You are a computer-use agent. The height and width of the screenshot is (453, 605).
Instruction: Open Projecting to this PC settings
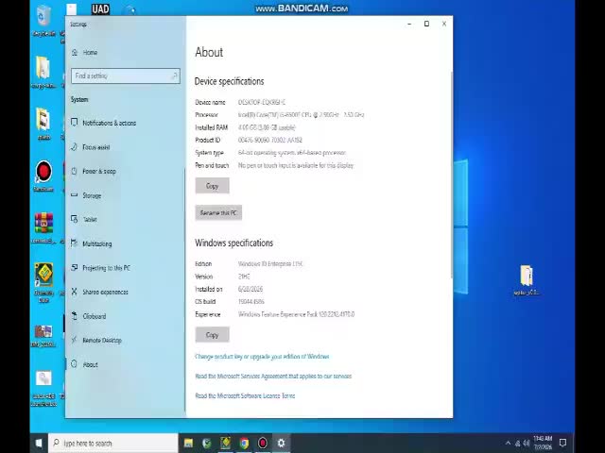[x=107, y=268]
